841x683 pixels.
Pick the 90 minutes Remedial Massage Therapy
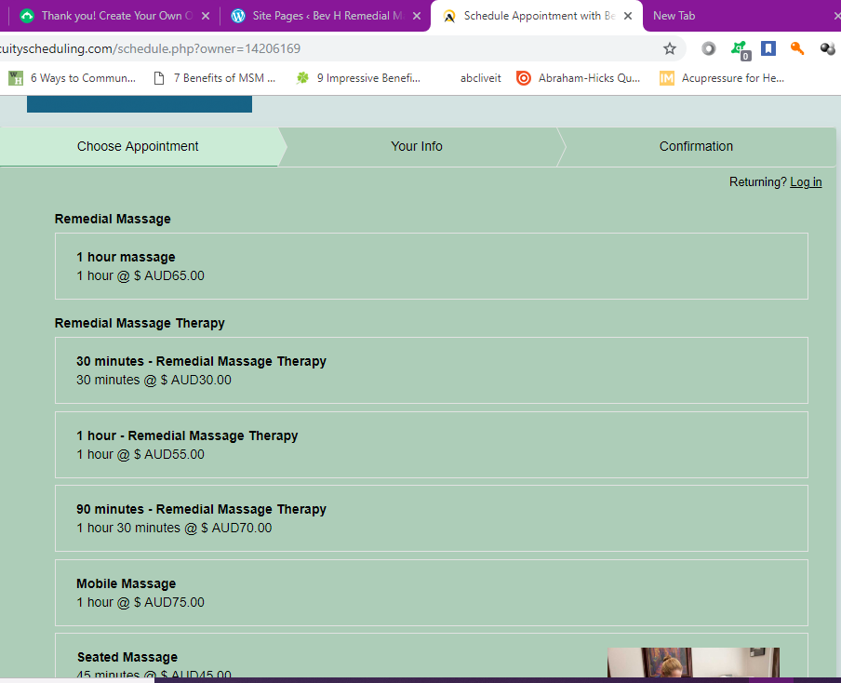tap(432, 518)
